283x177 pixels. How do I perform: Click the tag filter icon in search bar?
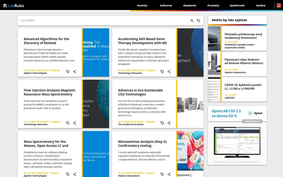pos(198,21)
